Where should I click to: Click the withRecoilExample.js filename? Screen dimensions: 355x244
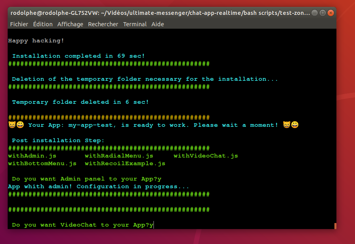click(x=125, y=164)
